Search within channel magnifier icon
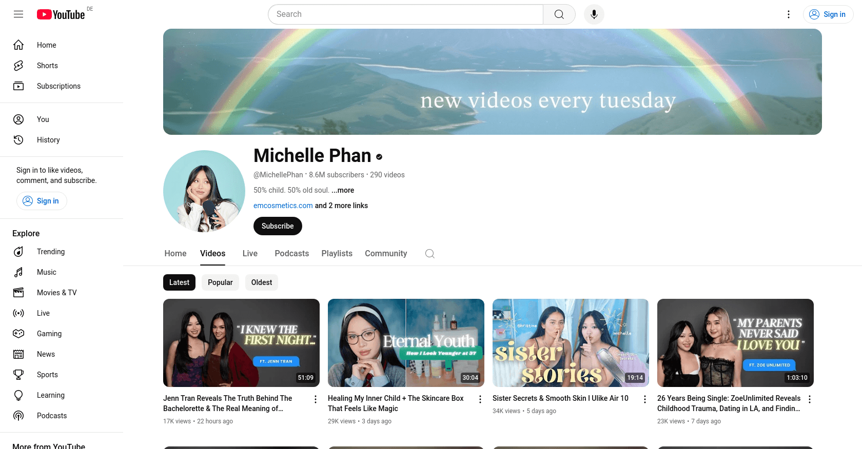The image size is (862, 449). pyautogui.click(x=430, y=254)
